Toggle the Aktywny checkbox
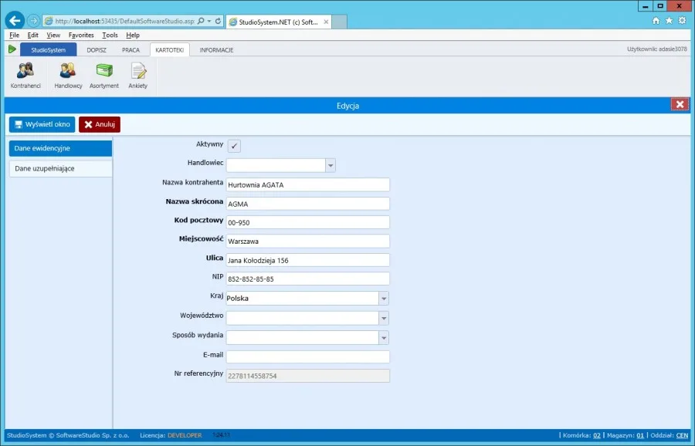The image size is (695, 446). click(234, 146)
